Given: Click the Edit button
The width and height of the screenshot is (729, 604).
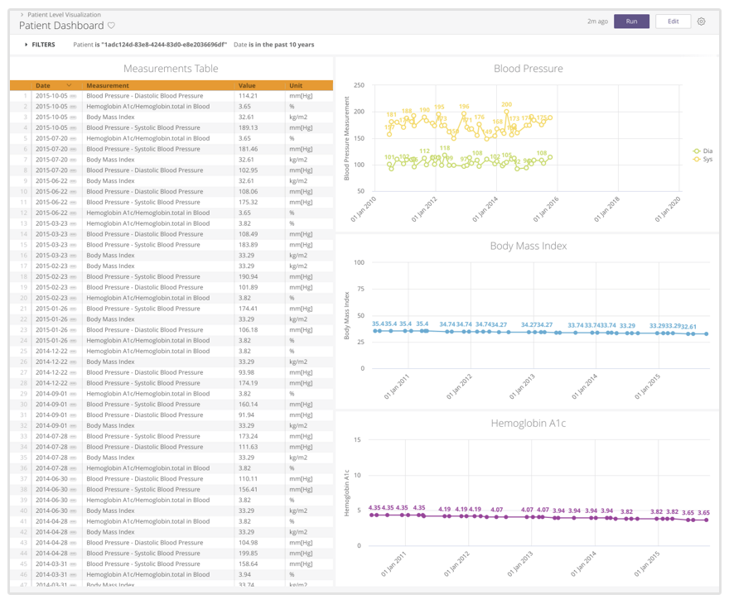Looking at the screenshot, I should 673,22.
